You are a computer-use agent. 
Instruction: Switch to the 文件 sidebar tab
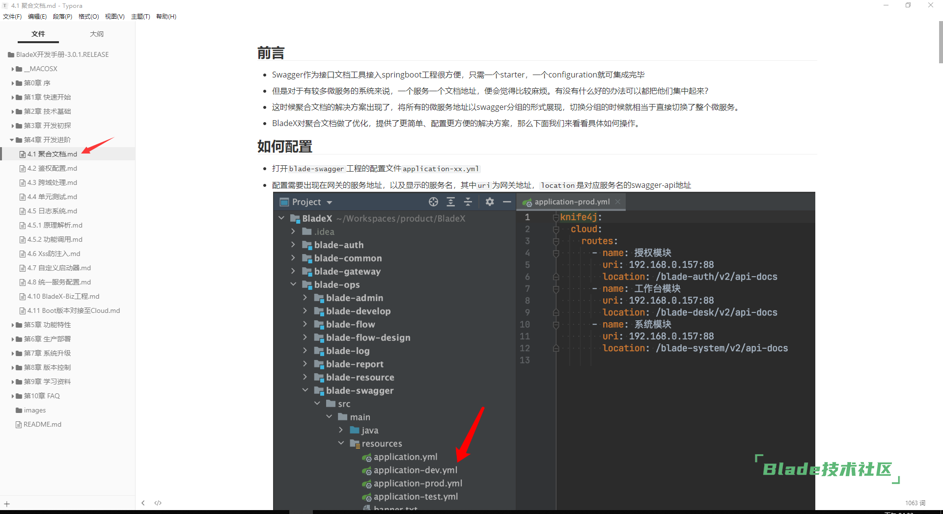click(38, 34)
